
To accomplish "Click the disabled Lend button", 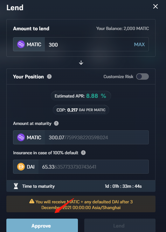I will pos(120,225).
